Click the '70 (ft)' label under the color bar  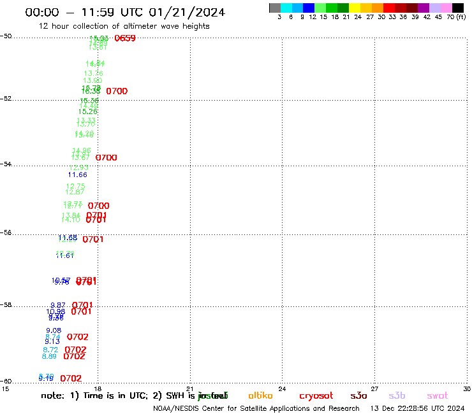[456, 17]
